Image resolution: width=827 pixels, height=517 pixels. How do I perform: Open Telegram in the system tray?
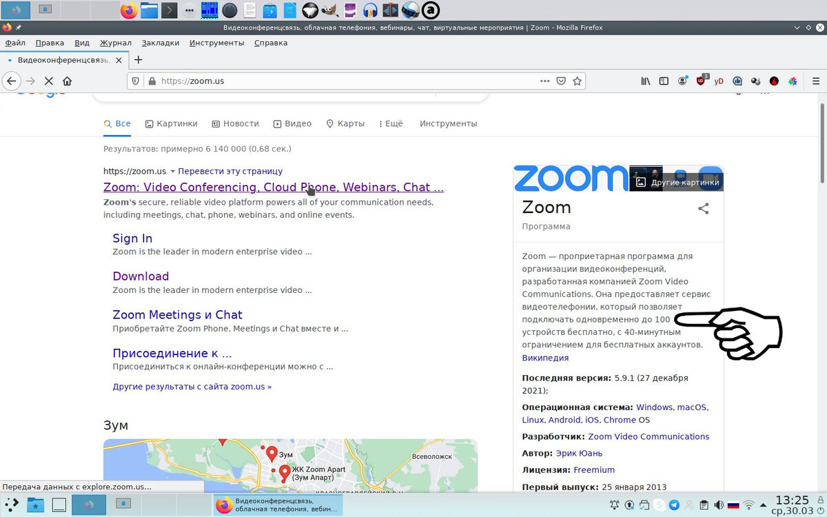(674, 505)
